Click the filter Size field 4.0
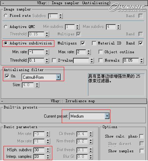This screenshot has width=148, height=161. click(28, 85)
